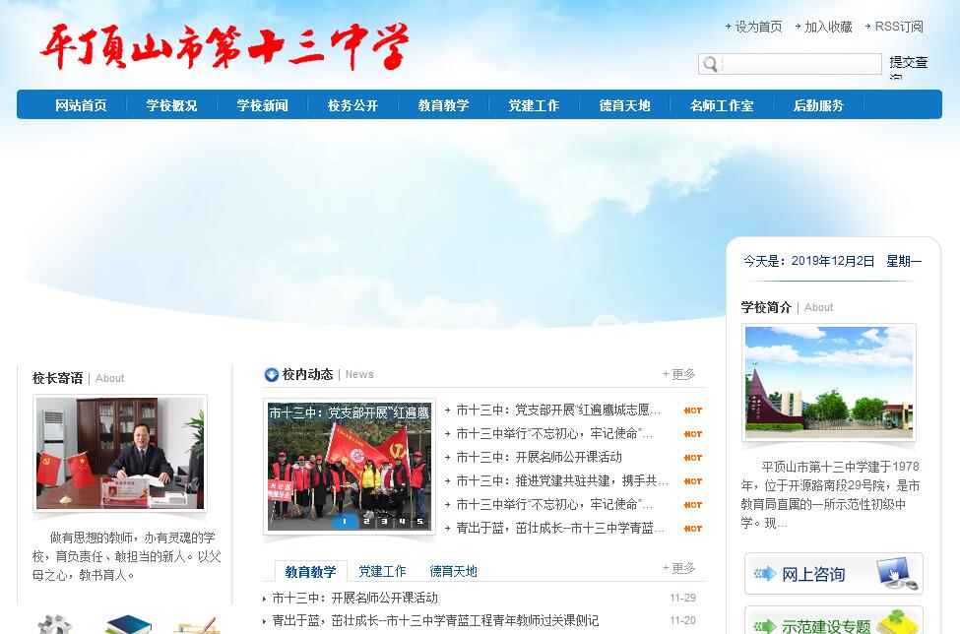Image resolution: width=960 pixels, height=634 pixels.
Task: Switch slideshow to slide 5
Action: 419,522
